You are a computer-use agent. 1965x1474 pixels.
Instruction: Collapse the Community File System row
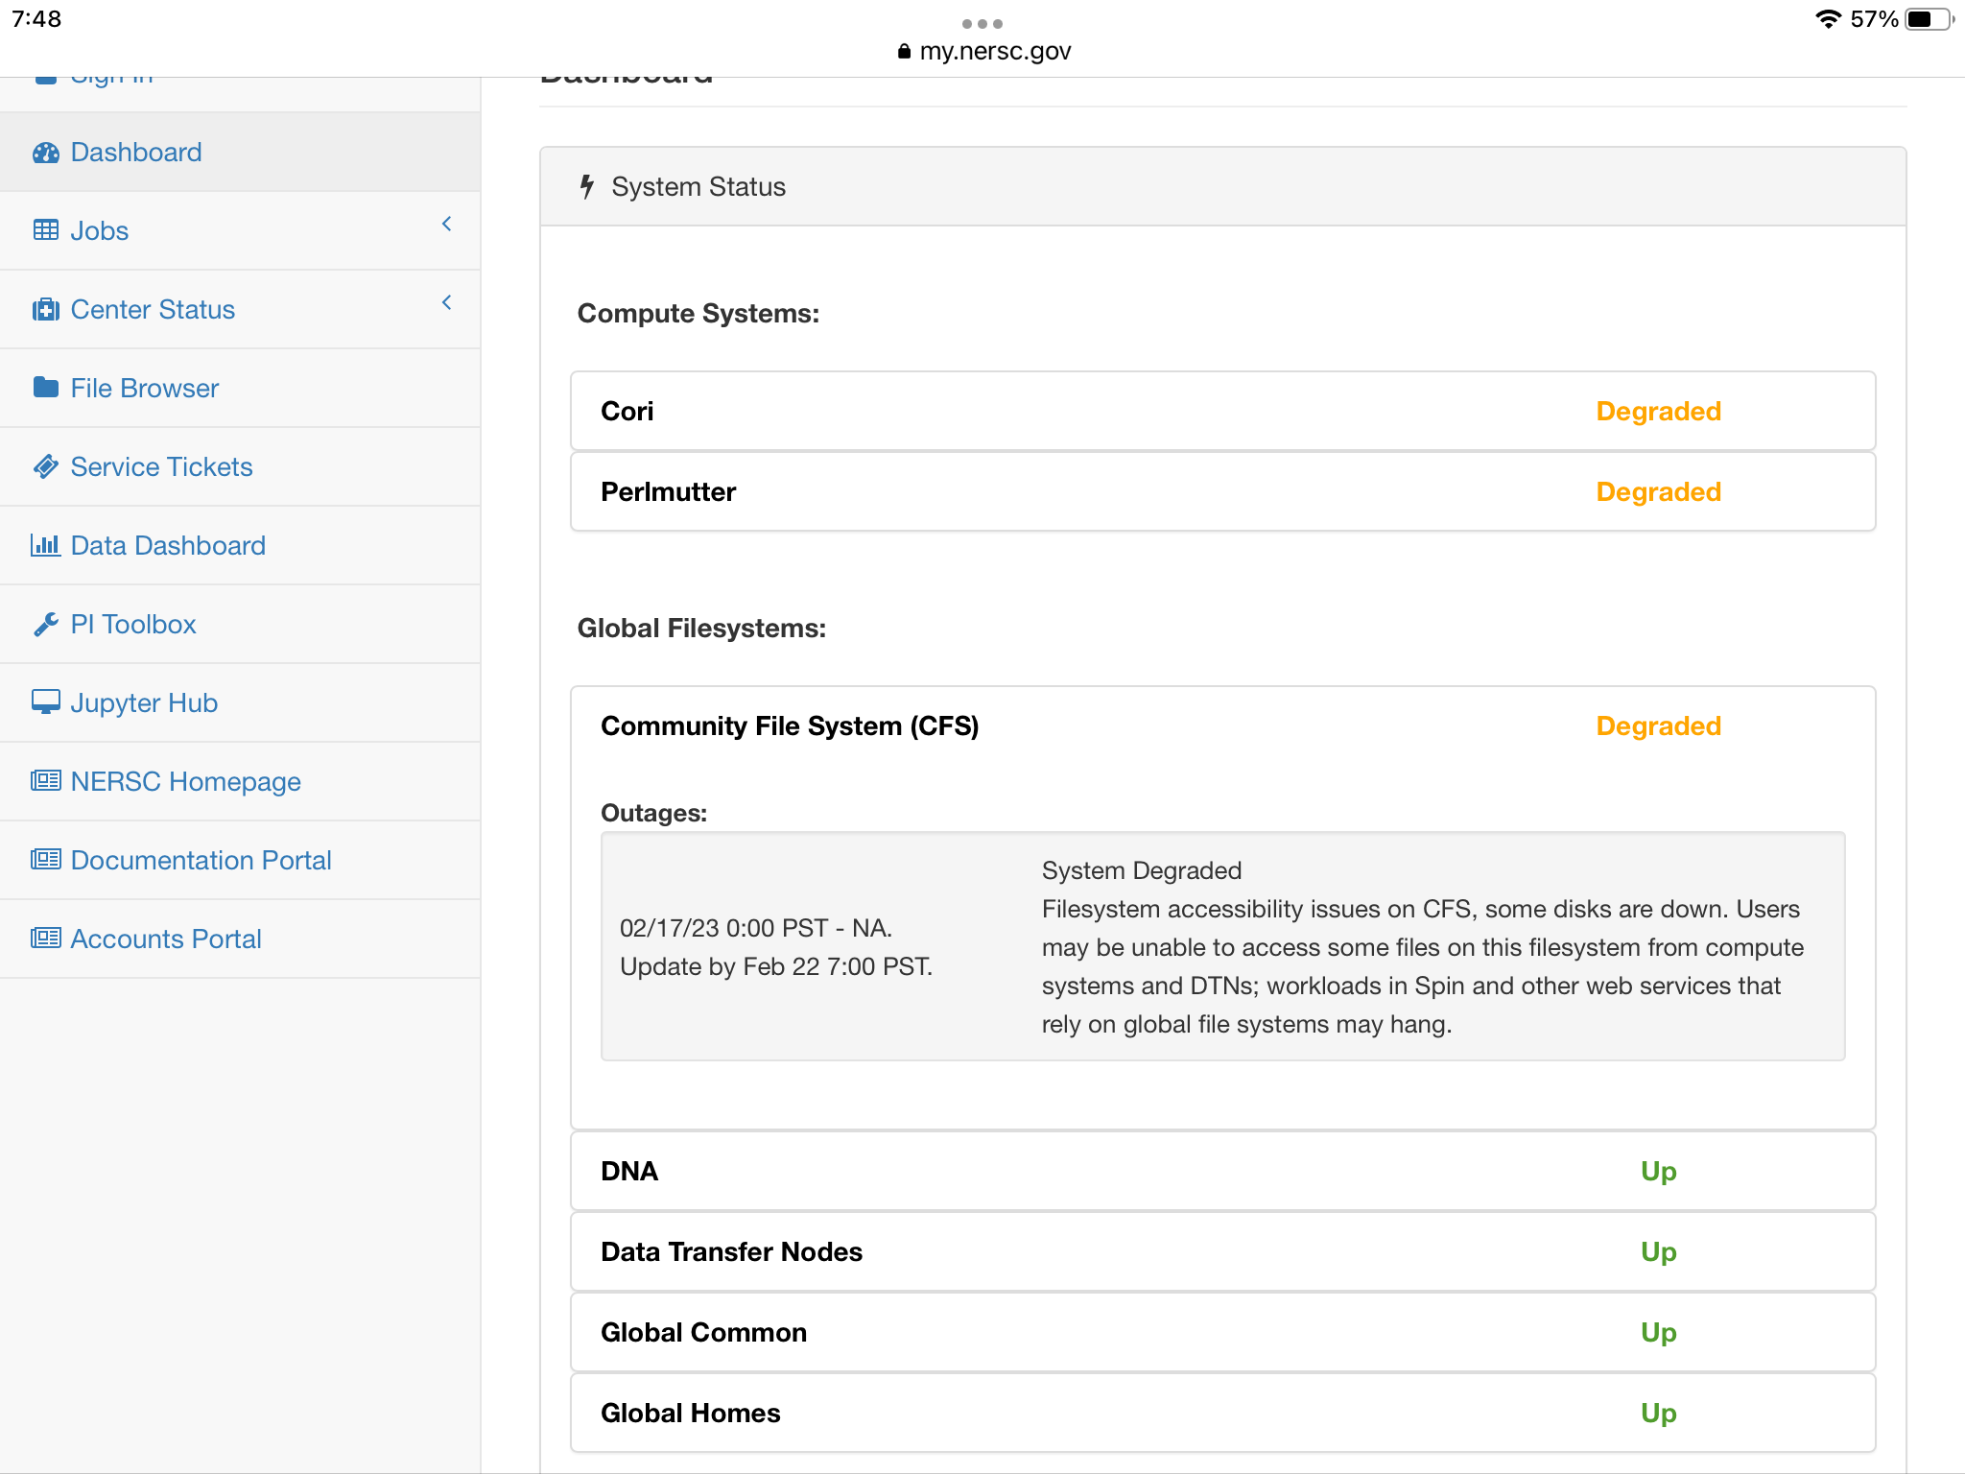coord(1222,726)
